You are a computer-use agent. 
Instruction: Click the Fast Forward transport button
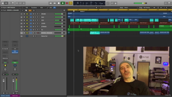55,3
